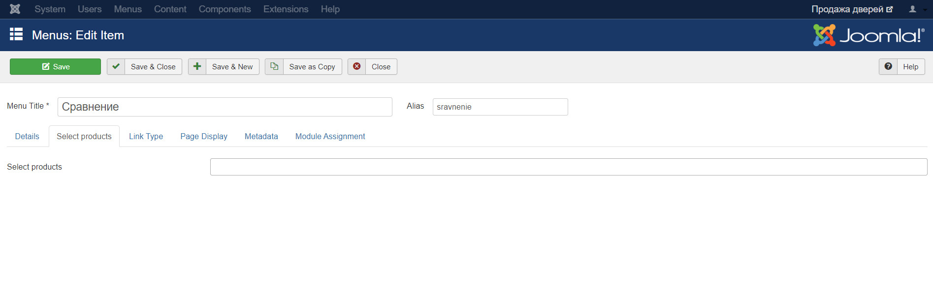Click the Save & Close button

pos(144,66)
